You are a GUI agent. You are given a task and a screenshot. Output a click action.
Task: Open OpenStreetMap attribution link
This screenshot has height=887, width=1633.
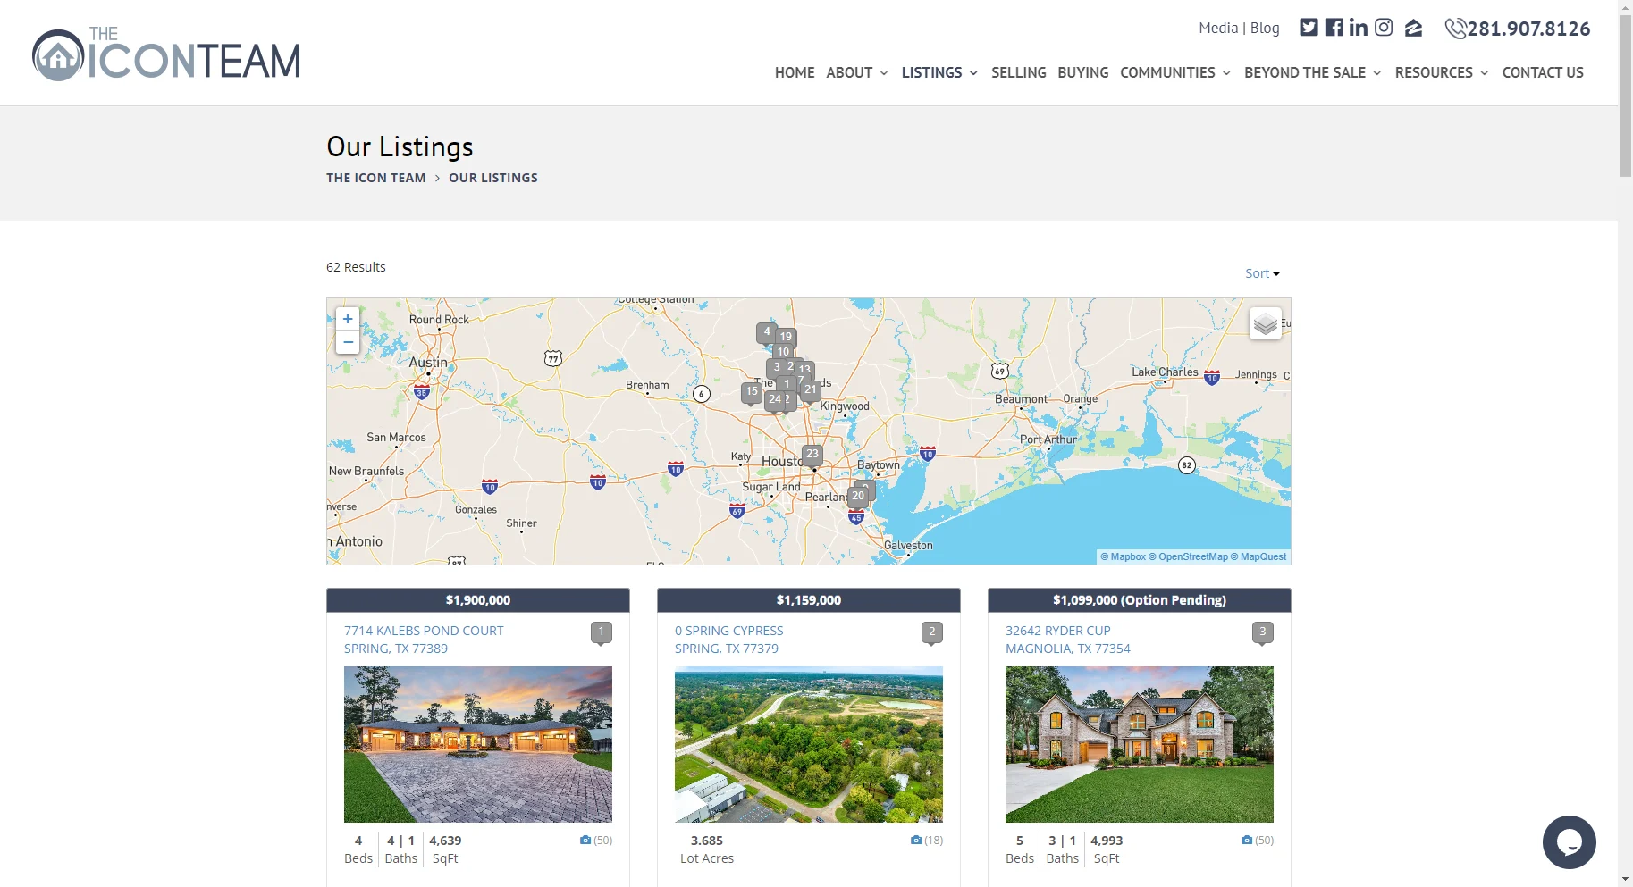click(1188, 556)
